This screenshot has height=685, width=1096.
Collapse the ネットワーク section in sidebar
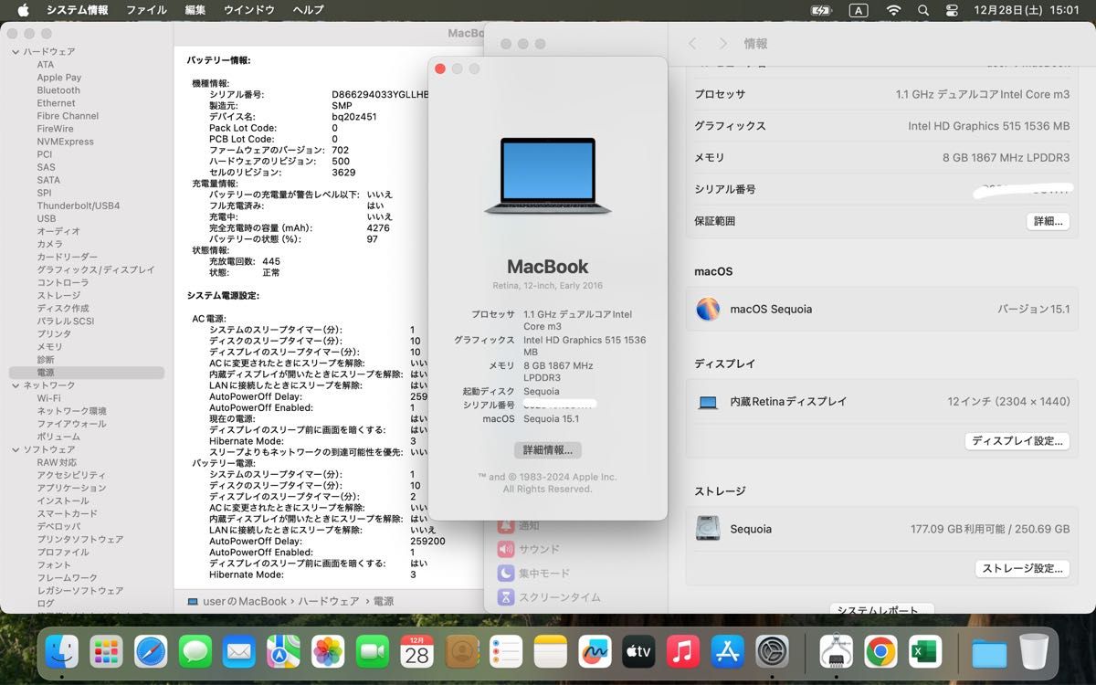coord(16,385)
